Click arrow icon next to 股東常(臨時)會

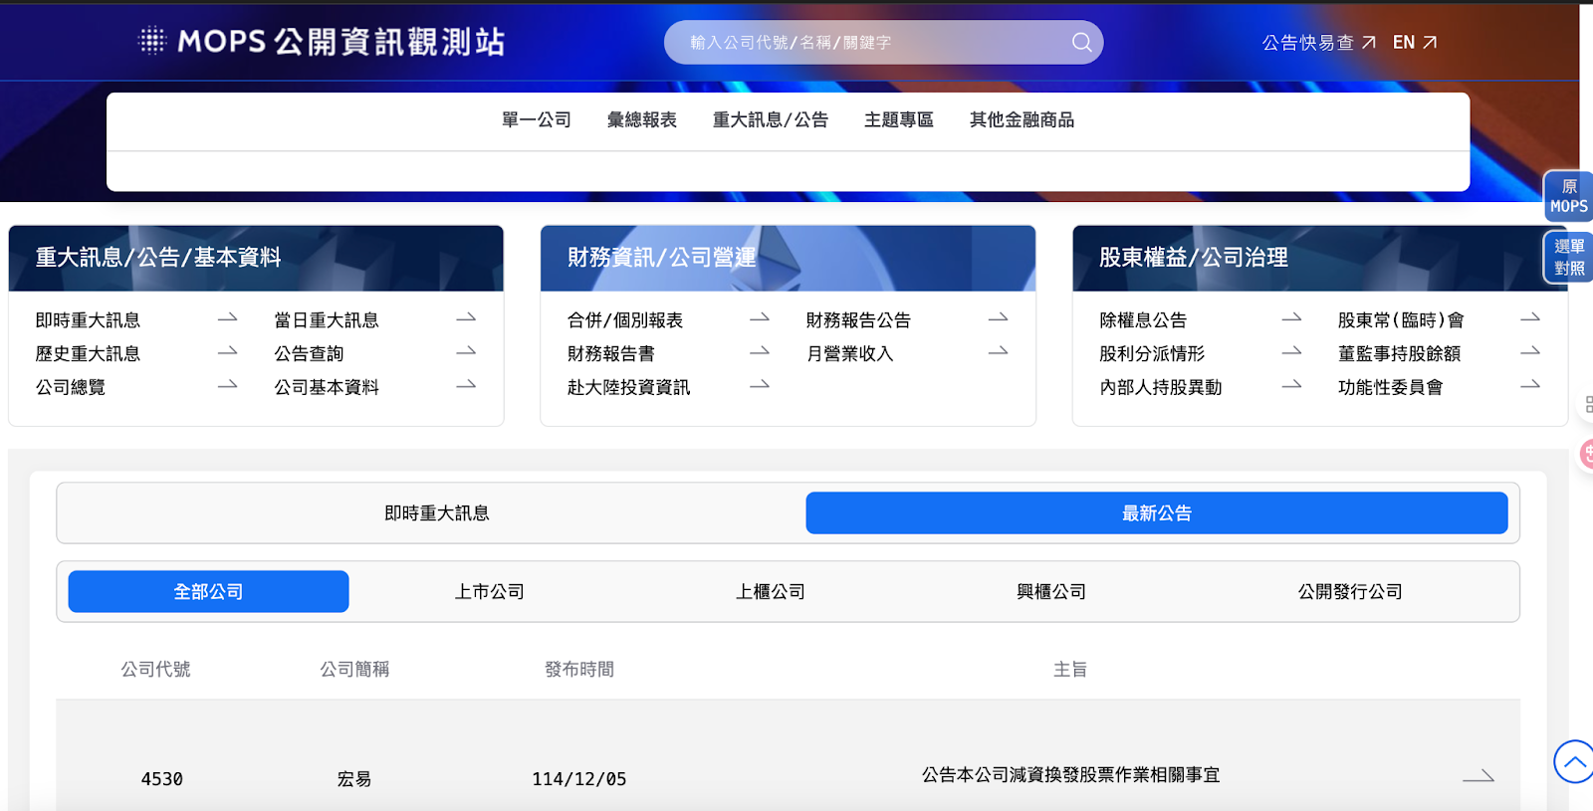tap(1530, 318)
